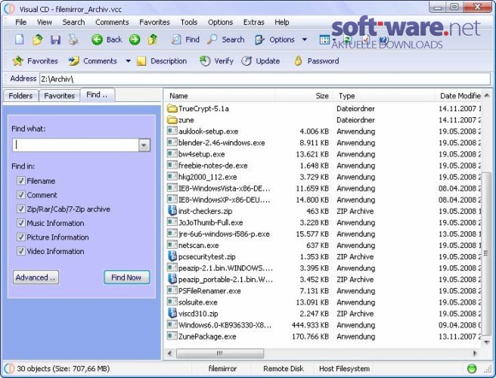Sort by the Date Modified column header
This screenshot has height=378, width=496.
(459, 95)
